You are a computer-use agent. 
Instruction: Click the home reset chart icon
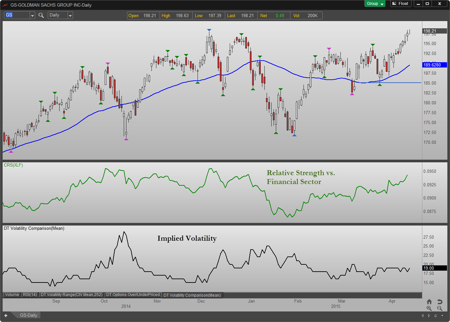pos(429,302)
